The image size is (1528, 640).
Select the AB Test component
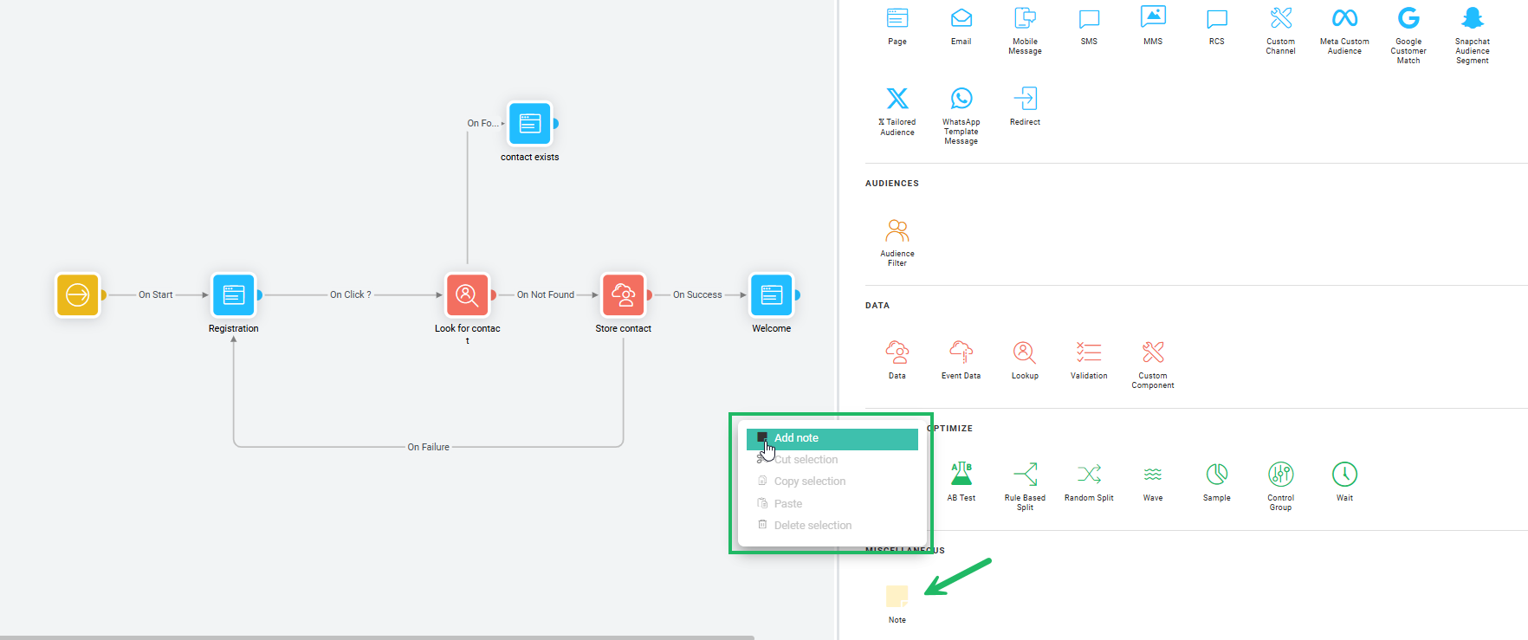point(961,475)
